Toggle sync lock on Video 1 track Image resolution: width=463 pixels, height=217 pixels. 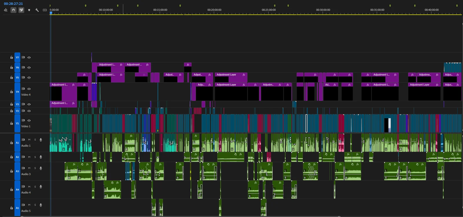23,120
